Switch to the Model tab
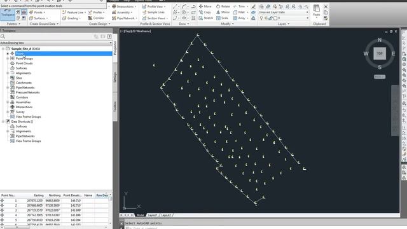 click(140, 215)
